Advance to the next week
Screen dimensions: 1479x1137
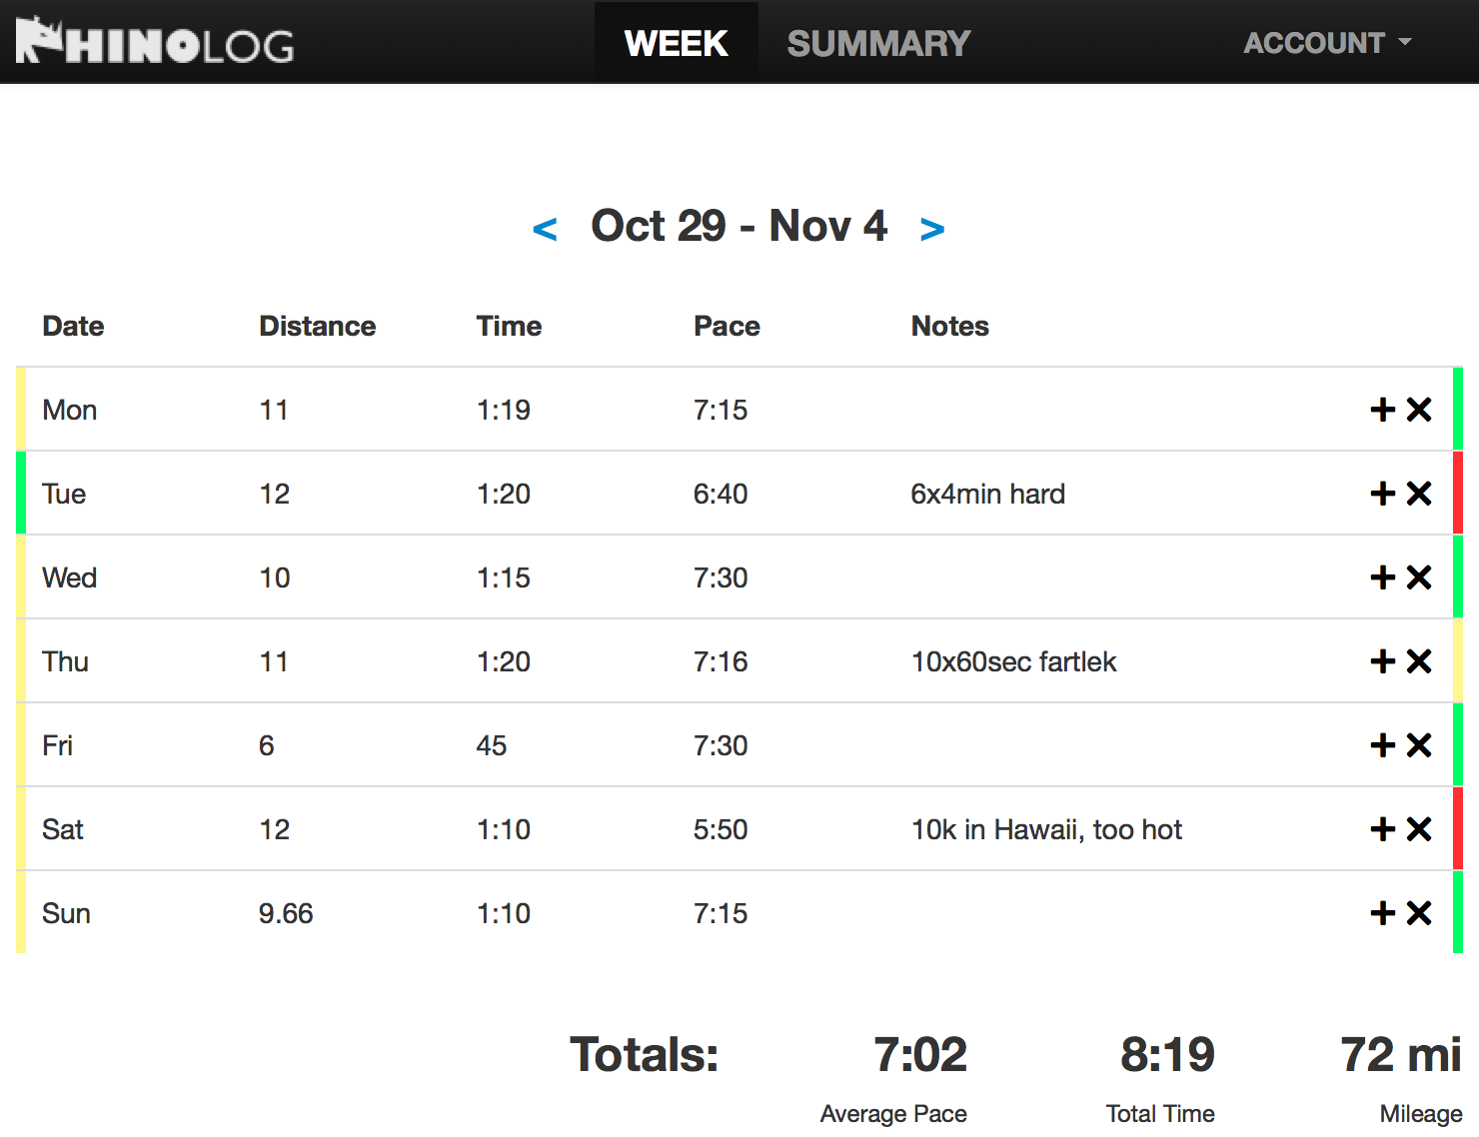tap(931, 229)
